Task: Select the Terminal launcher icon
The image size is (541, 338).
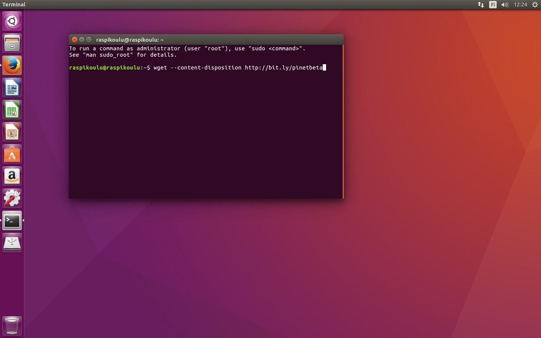Action: point(12,220)
